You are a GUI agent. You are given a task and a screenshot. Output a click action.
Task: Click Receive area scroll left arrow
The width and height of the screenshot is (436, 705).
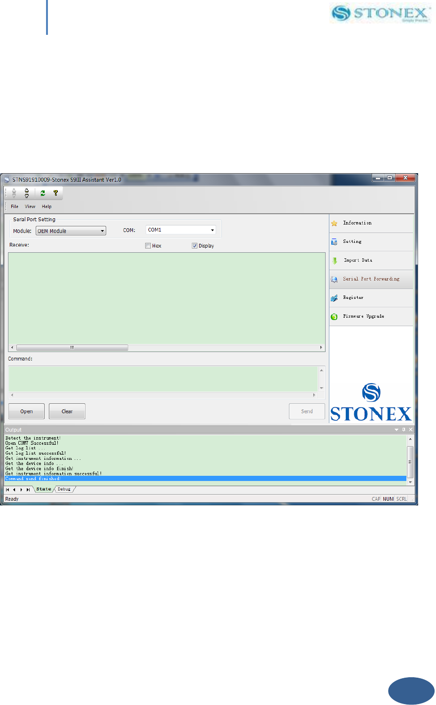pyautogui.click(x=12, y=348)
